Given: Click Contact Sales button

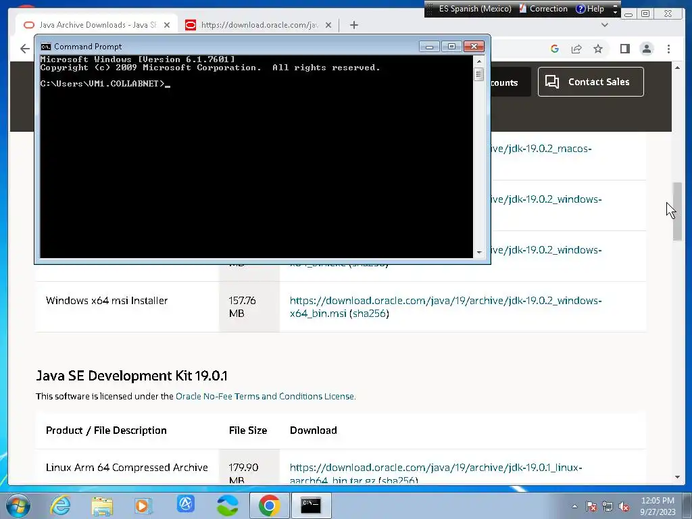Looking at the screenshot, I should pos(591,82).
